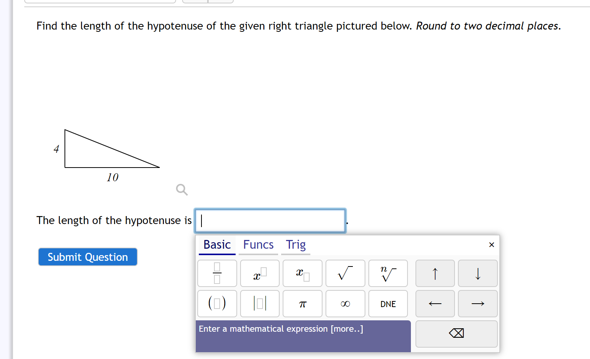Switch to the Funcs tab

258,245
